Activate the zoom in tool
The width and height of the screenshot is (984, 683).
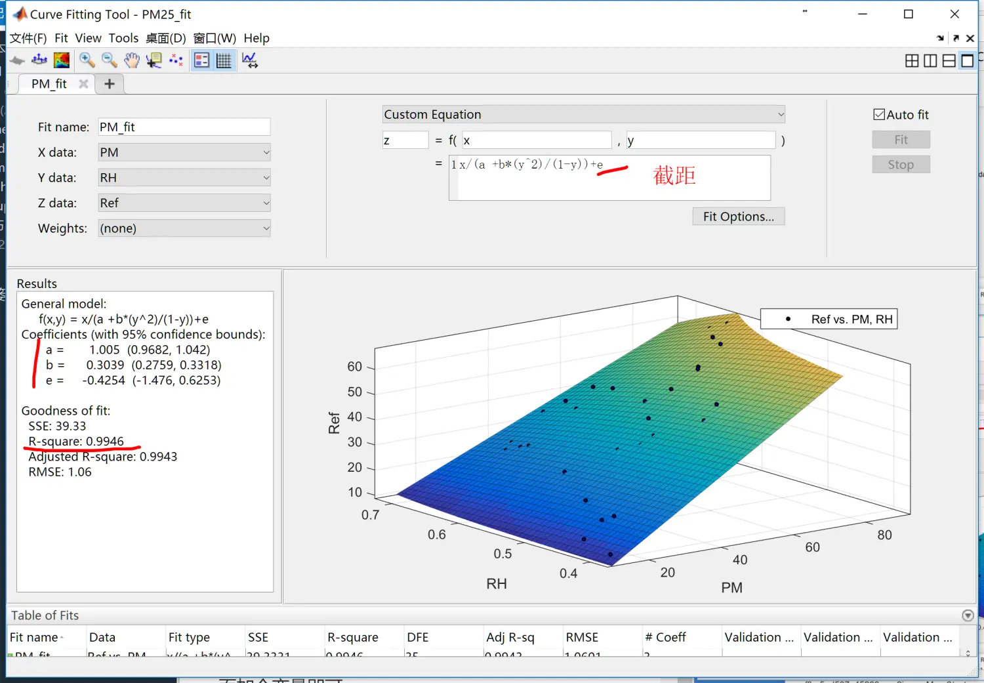[x=87, y=60]
